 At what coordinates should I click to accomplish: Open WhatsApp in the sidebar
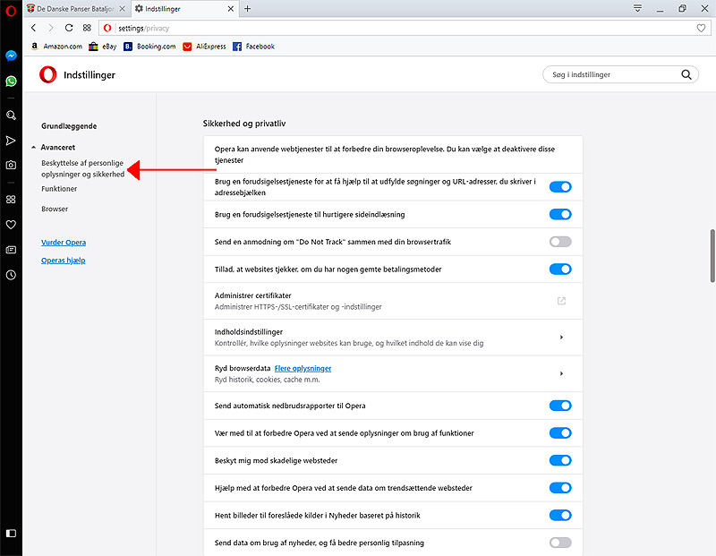click(11, 81)
